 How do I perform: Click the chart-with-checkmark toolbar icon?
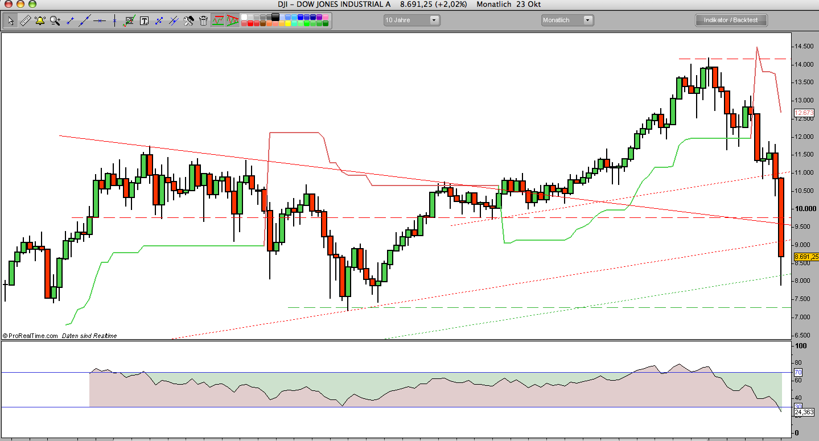coord(129,21)
